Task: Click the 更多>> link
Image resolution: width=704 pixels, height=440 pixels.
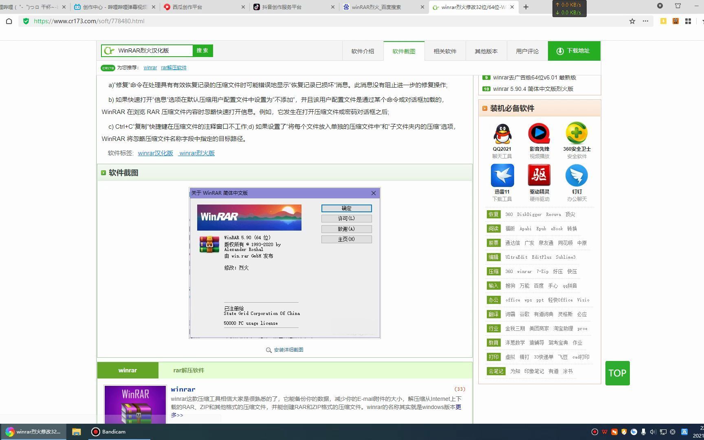Action: 177,415
